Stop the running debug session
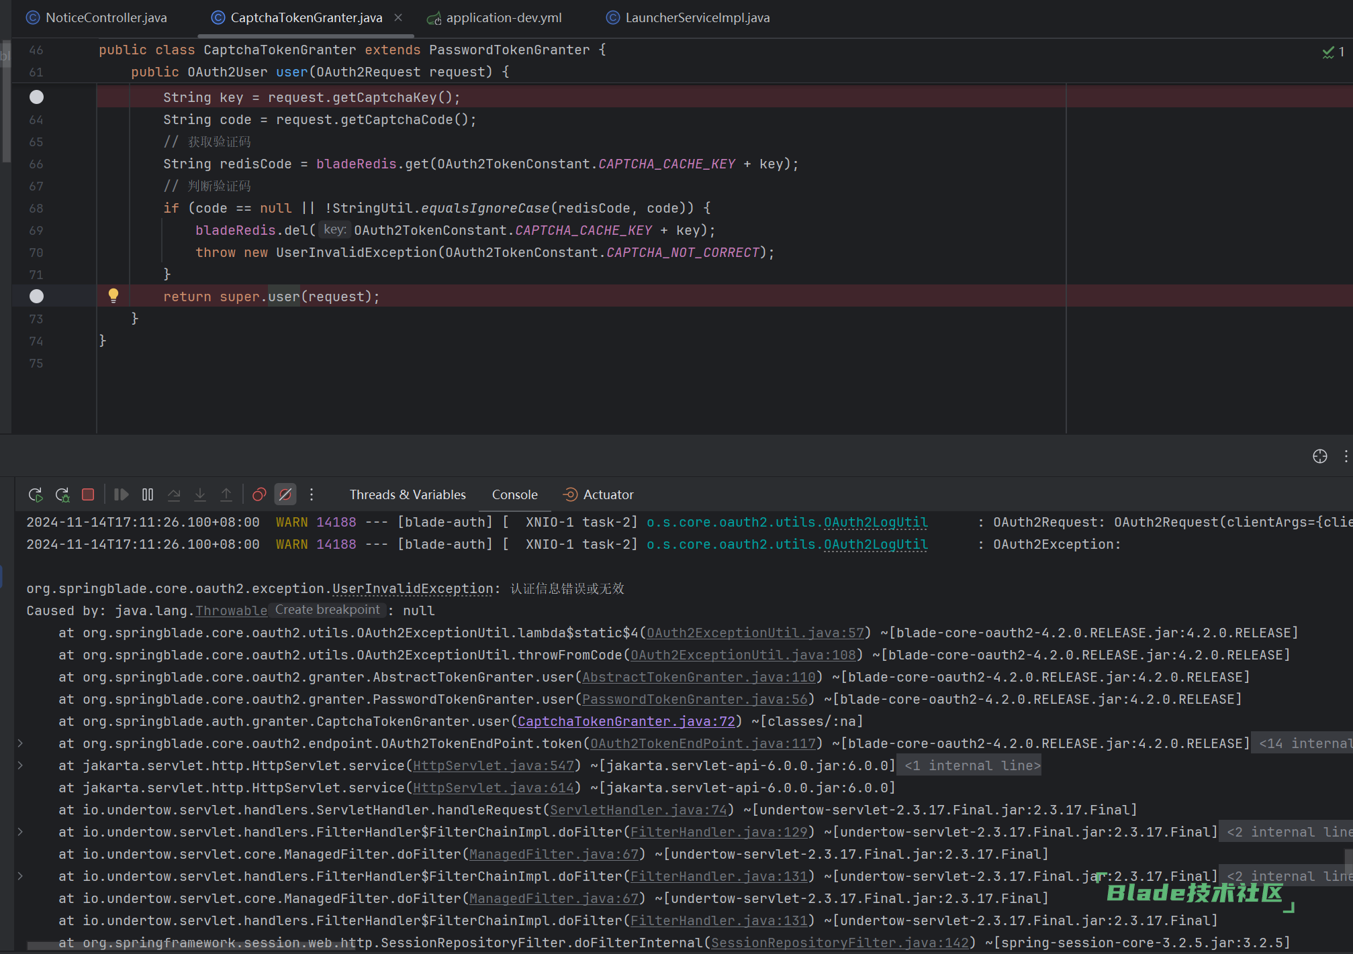The image size is (1353, 954). [x=88, y=494]
